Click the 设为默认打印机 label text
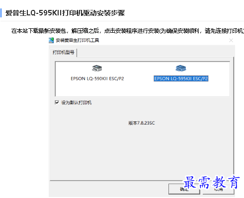 (x=77, y=103)
